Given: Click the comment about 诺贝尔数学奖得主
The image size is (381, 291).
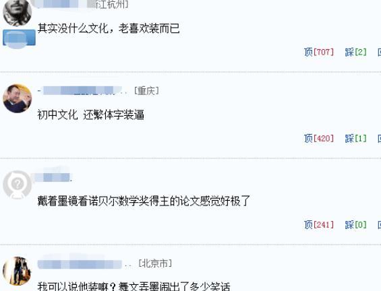Looking at the screenshot, I should pos(144,201).
